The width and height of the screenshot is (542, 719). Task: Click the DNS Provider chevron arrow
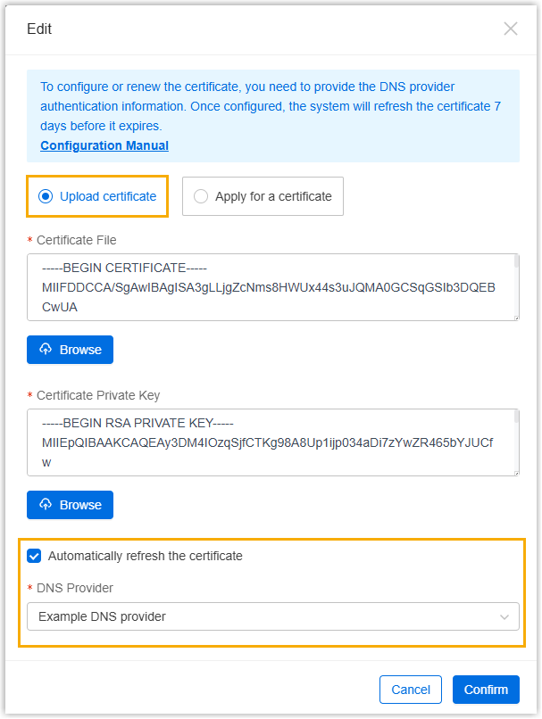point(504,616)
